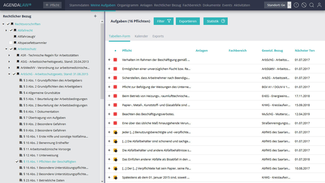
Task: Toggle the Abfallrecht checkbox
Action: (11, 30)
